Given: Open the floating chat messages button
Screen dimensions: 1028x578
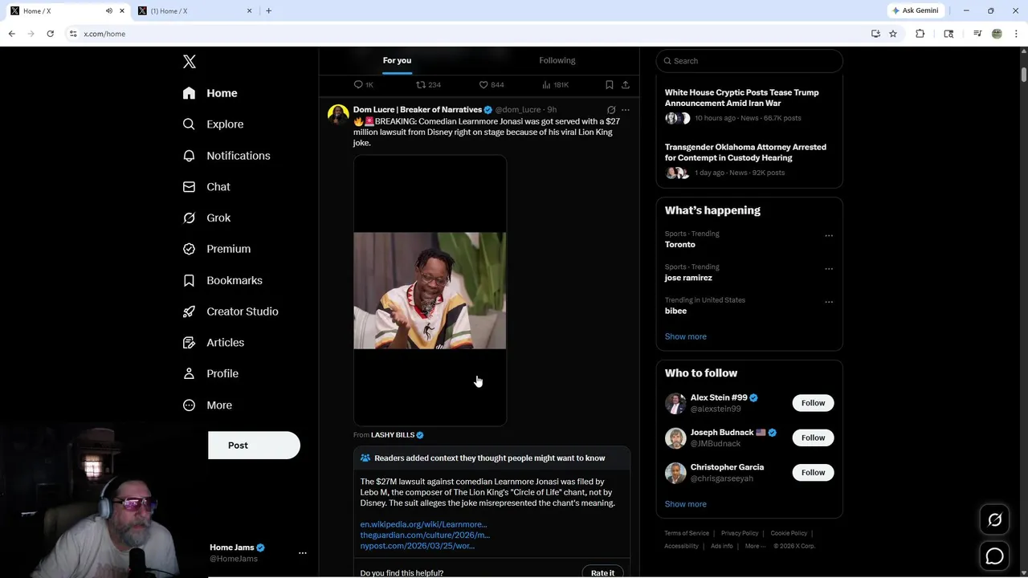Looking at the screenshot, I should (994, 556).
